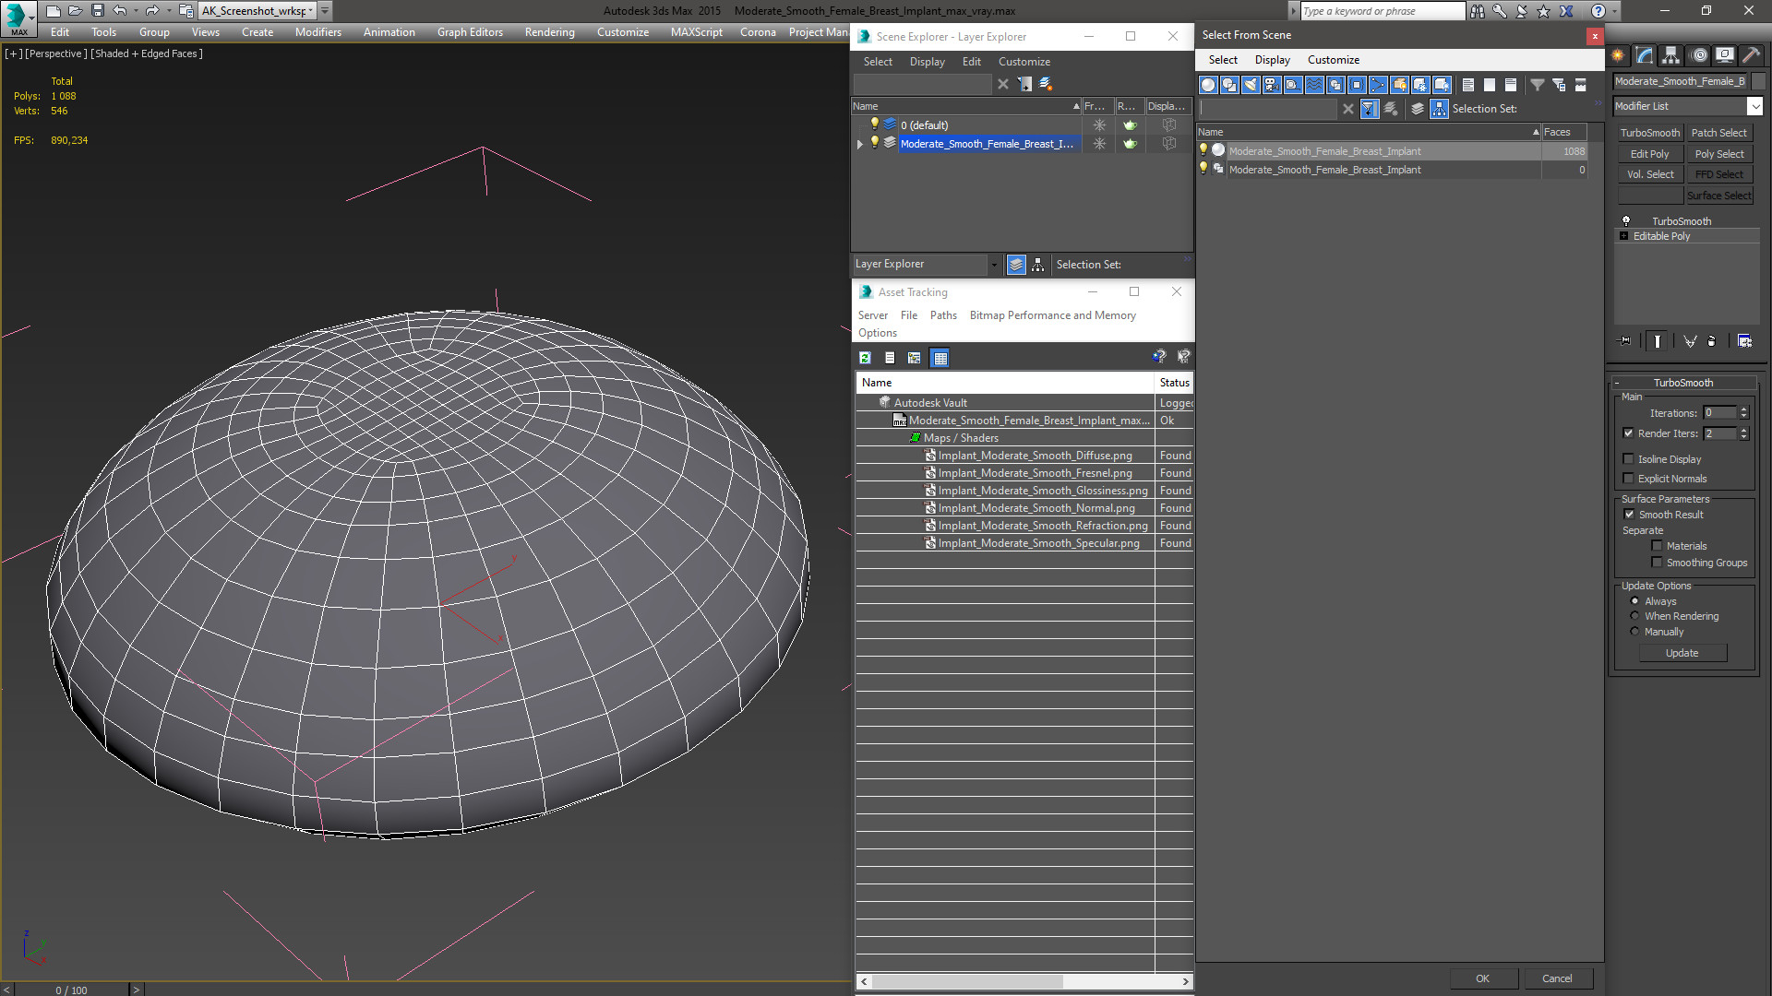Click the Edit Poly modifier button

click(1650, 154)
